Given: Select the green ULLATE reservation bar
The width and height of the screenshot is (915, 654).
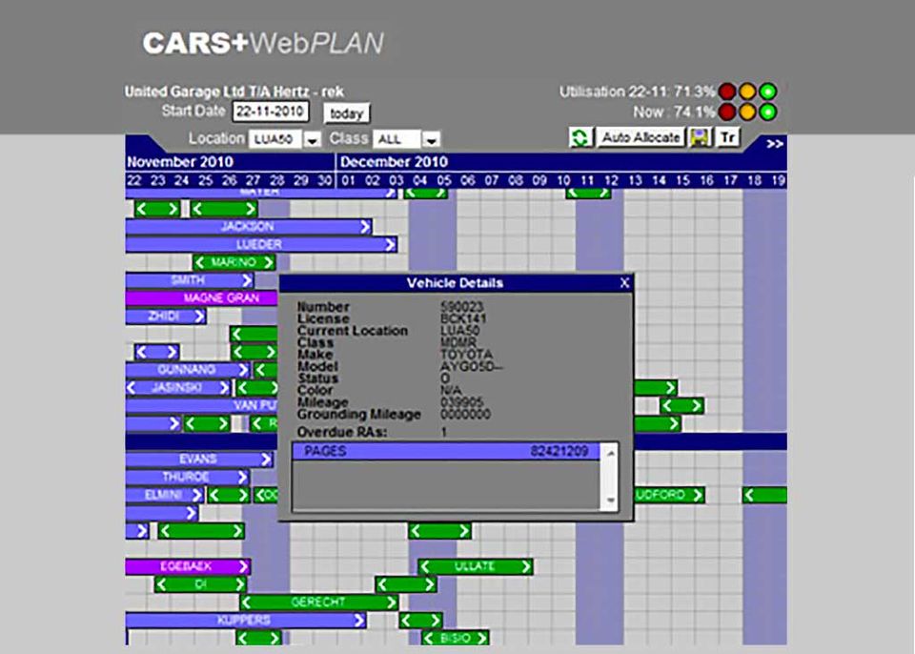Looking at the screenshot, I should pos(476,566).
